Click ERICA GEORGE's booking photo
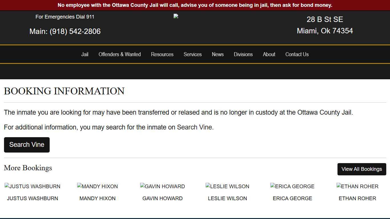The width and height of the screenshot is (390, 219). (x=292, y=186)
